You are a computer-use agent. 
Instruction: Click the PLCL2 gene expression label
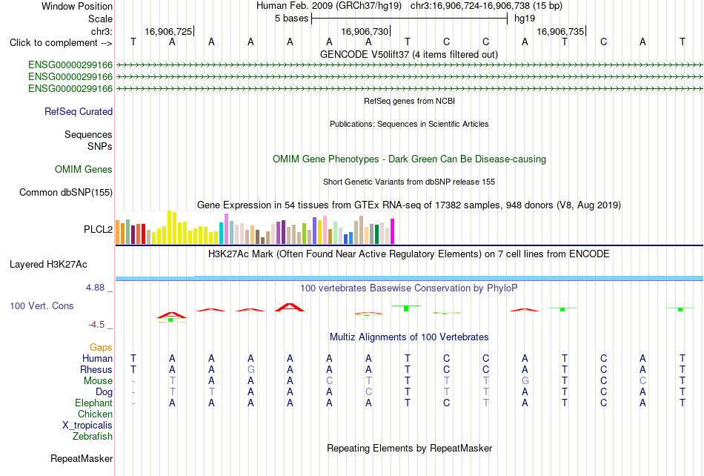click(98, 229)
